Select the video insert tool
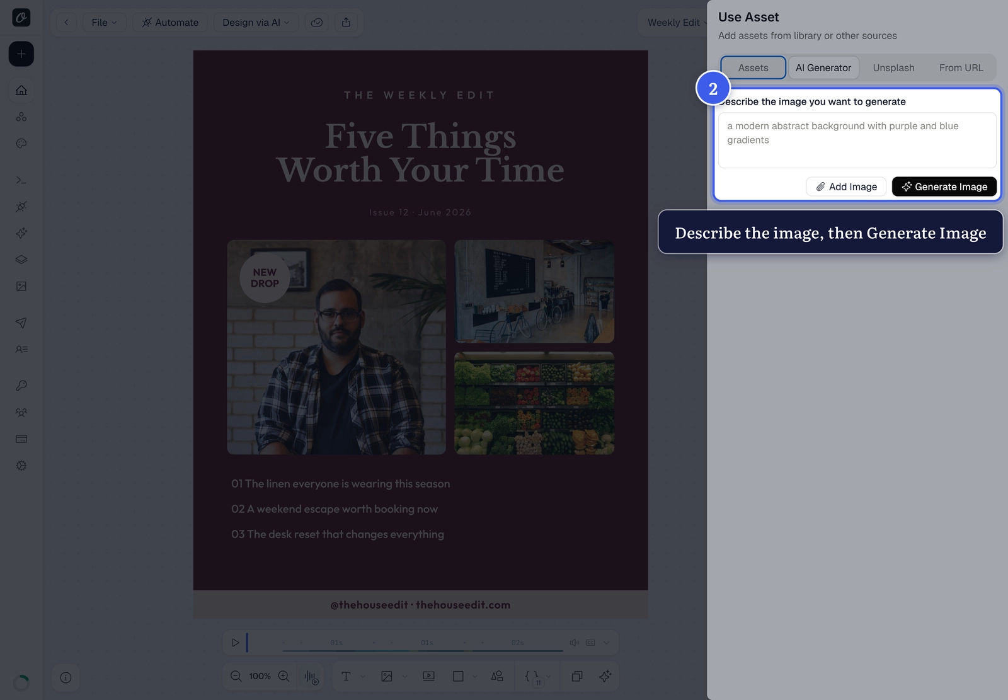 tap(428, 676)
